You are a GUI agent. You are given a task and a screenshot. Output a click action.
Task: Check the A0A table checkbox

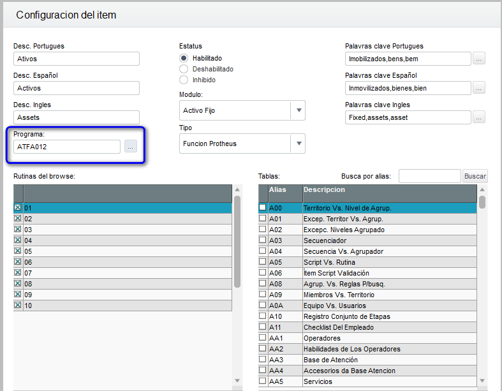(x=263, y=305)
